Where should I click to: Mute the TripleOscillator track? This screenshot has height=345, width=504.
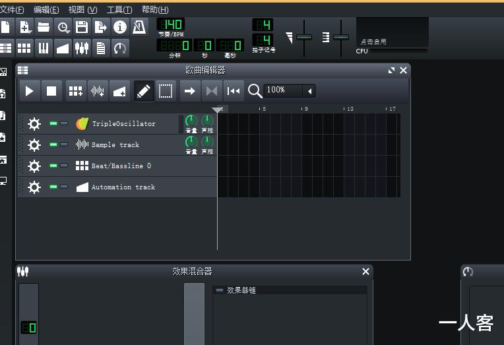point(53,123)
